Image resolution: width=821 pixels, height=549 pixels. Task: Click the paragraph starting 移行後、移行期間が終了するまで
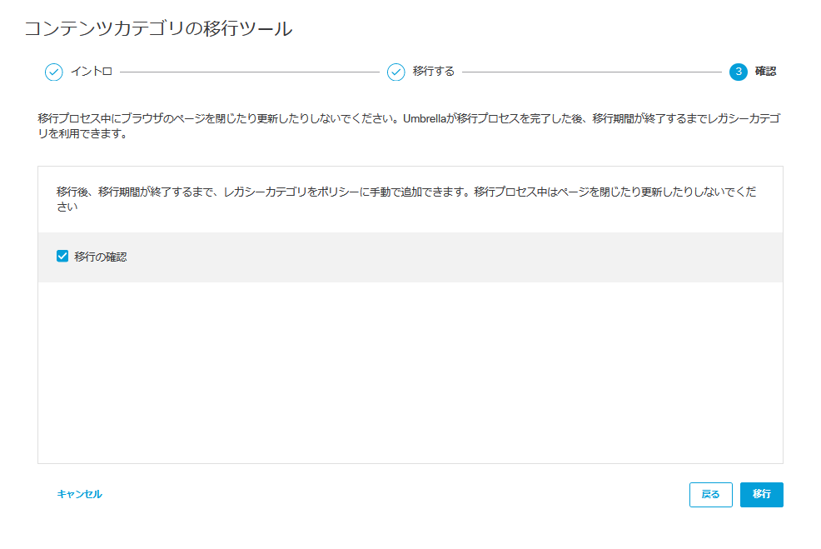406,199
